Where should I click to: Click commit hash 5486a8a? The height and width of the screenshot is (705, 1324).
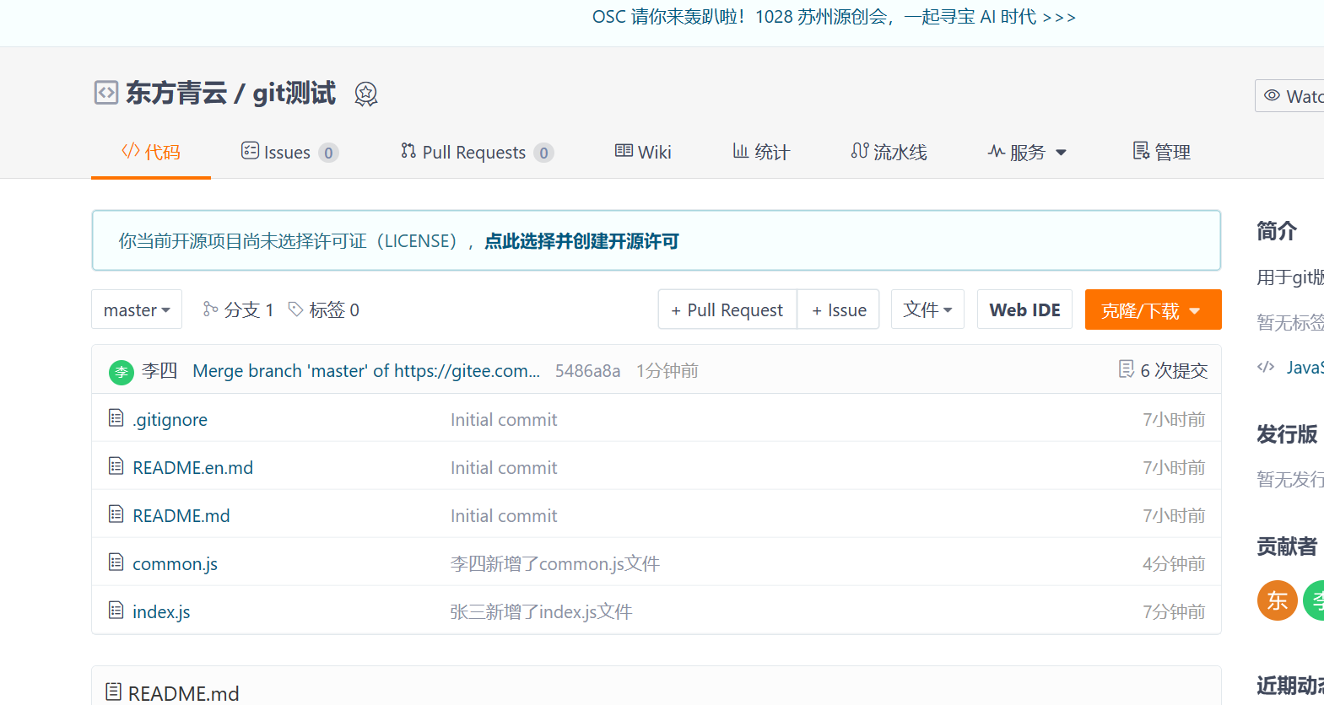587,371
